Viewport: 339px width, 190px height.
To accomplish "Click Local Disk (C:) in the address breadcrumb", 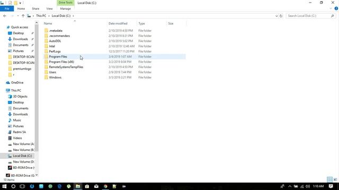I will 61,16.
